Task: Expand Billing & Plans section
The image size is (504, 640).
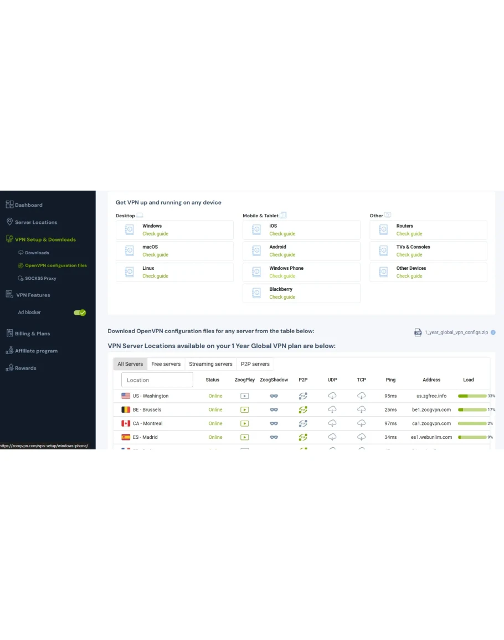Action: point(32,334)
